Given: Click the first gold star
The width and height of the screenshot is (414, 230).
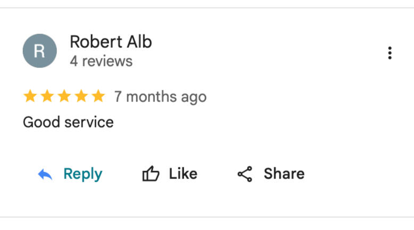Looking at the screenshot, I should pos(30,97).
